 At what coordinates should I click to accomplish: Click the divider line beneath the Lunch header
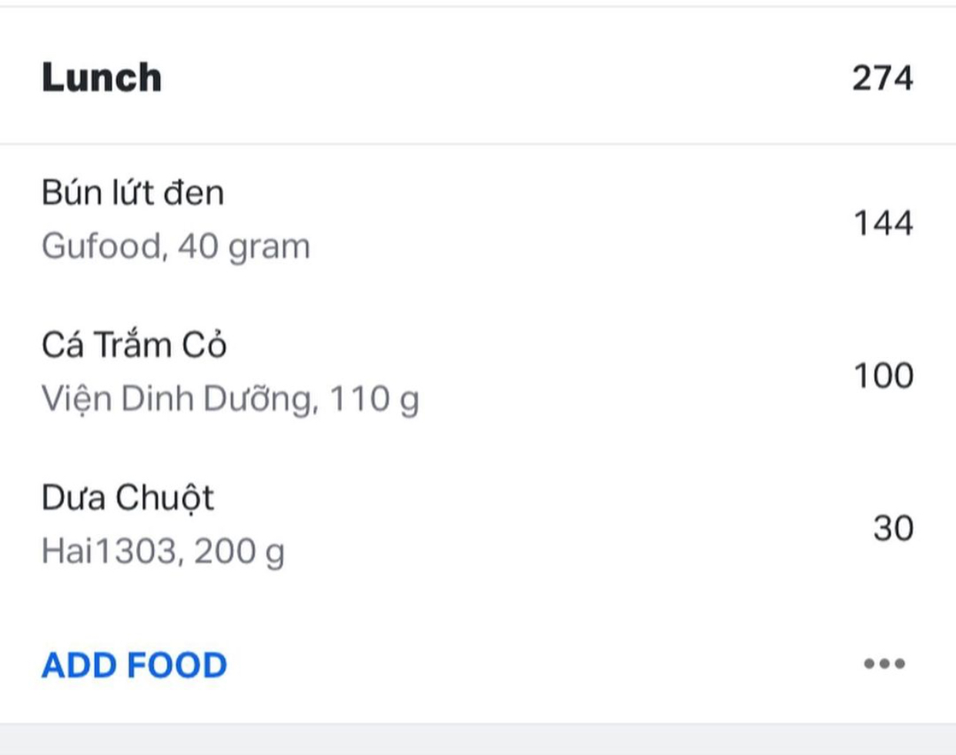click(x=477, y=144)
